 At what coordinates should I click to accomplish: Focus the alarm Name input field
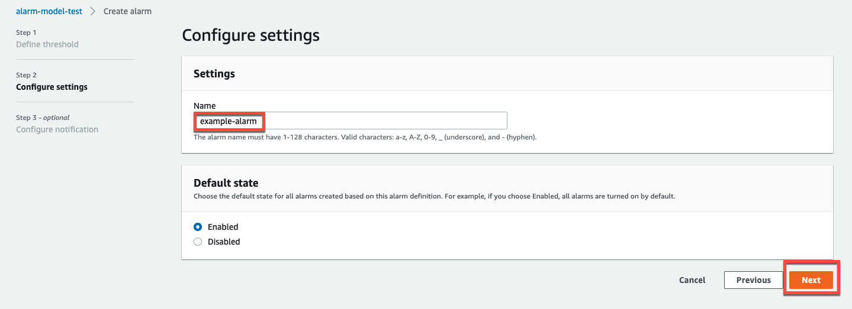(379, 121)
